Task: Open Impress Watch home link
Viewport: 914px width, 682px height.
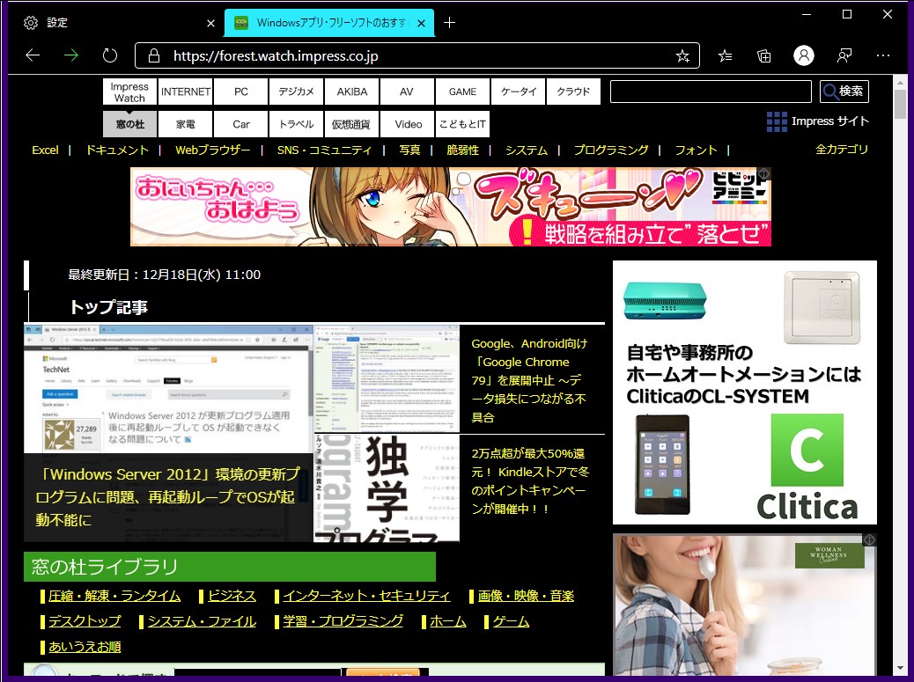Action: pos(129,92)
